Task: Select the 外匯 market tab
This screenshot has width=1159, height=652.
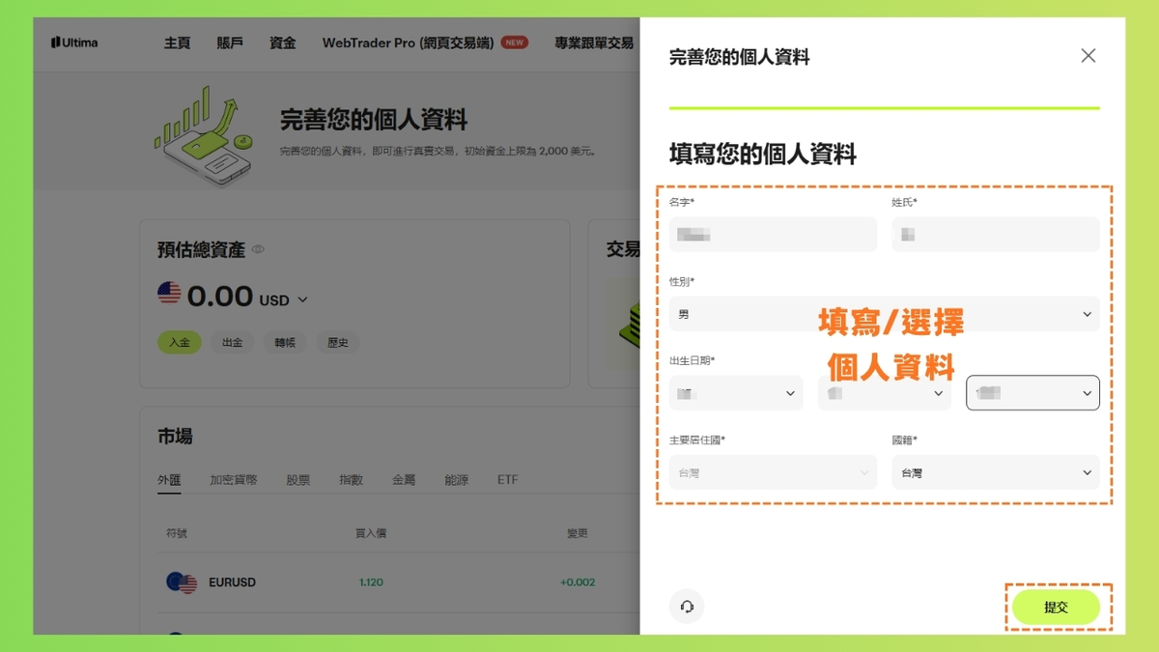Action: (x=169, y=479)
